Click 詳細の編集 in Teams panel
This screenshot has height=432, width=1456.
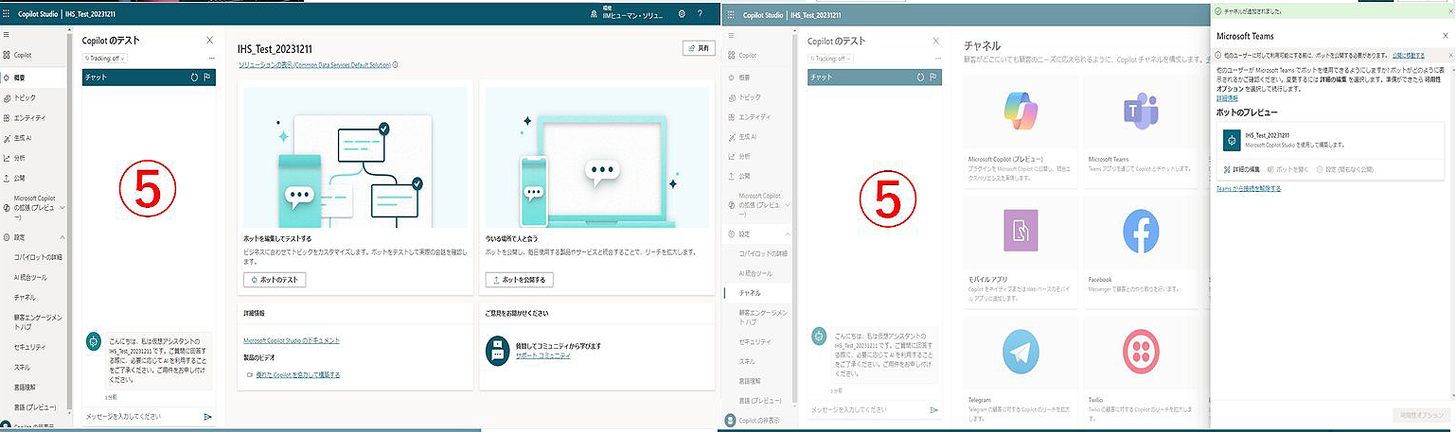pos(1240,168)
